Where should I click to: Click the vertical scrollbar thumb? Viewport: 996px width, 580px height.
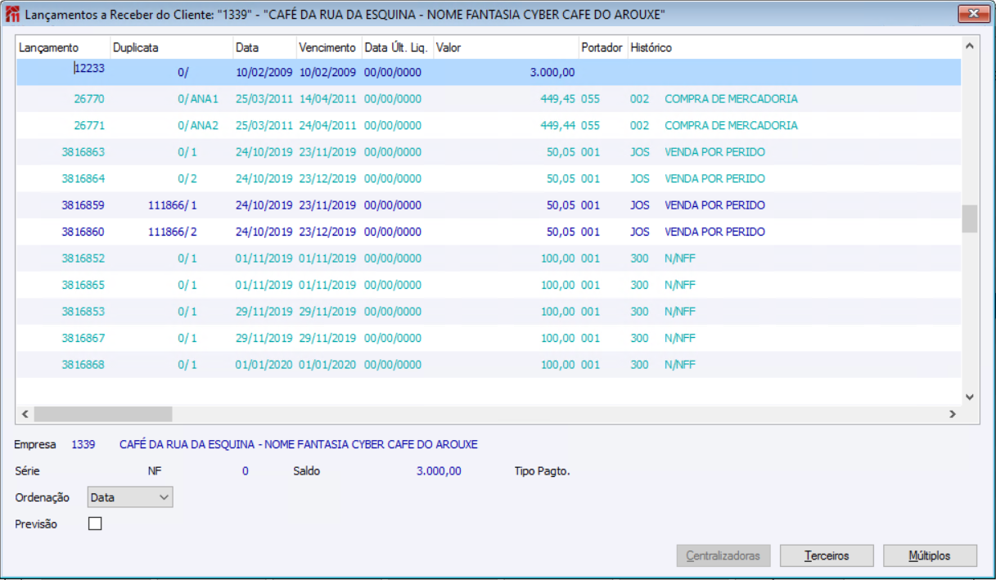pos(970,218)
